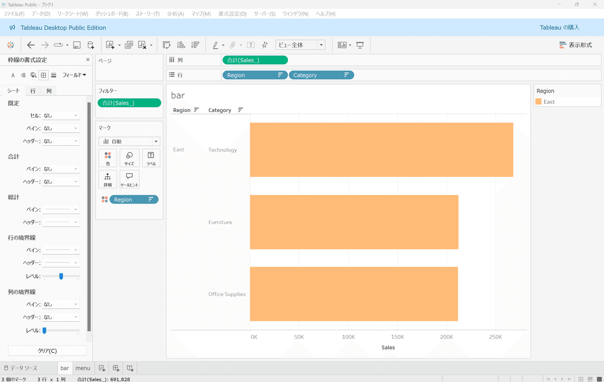604x382 pixels.
Task: Switch to the menu sheet tab
Action: coord(83,368)
